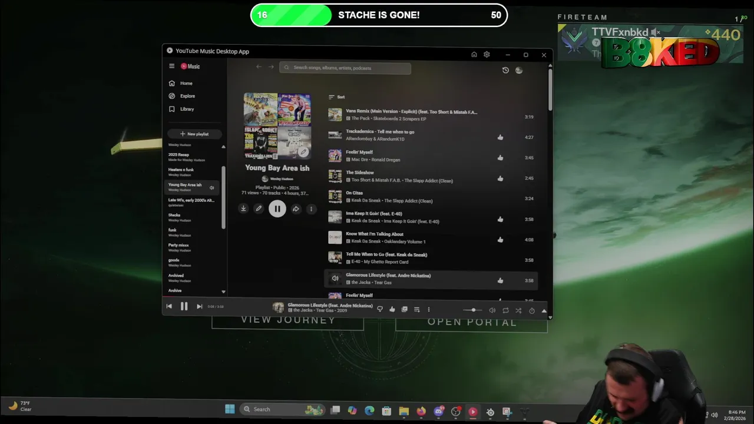The image size is (754, 424).
Task: Open the sleep timer icon
Action: (x=532, y=310)
